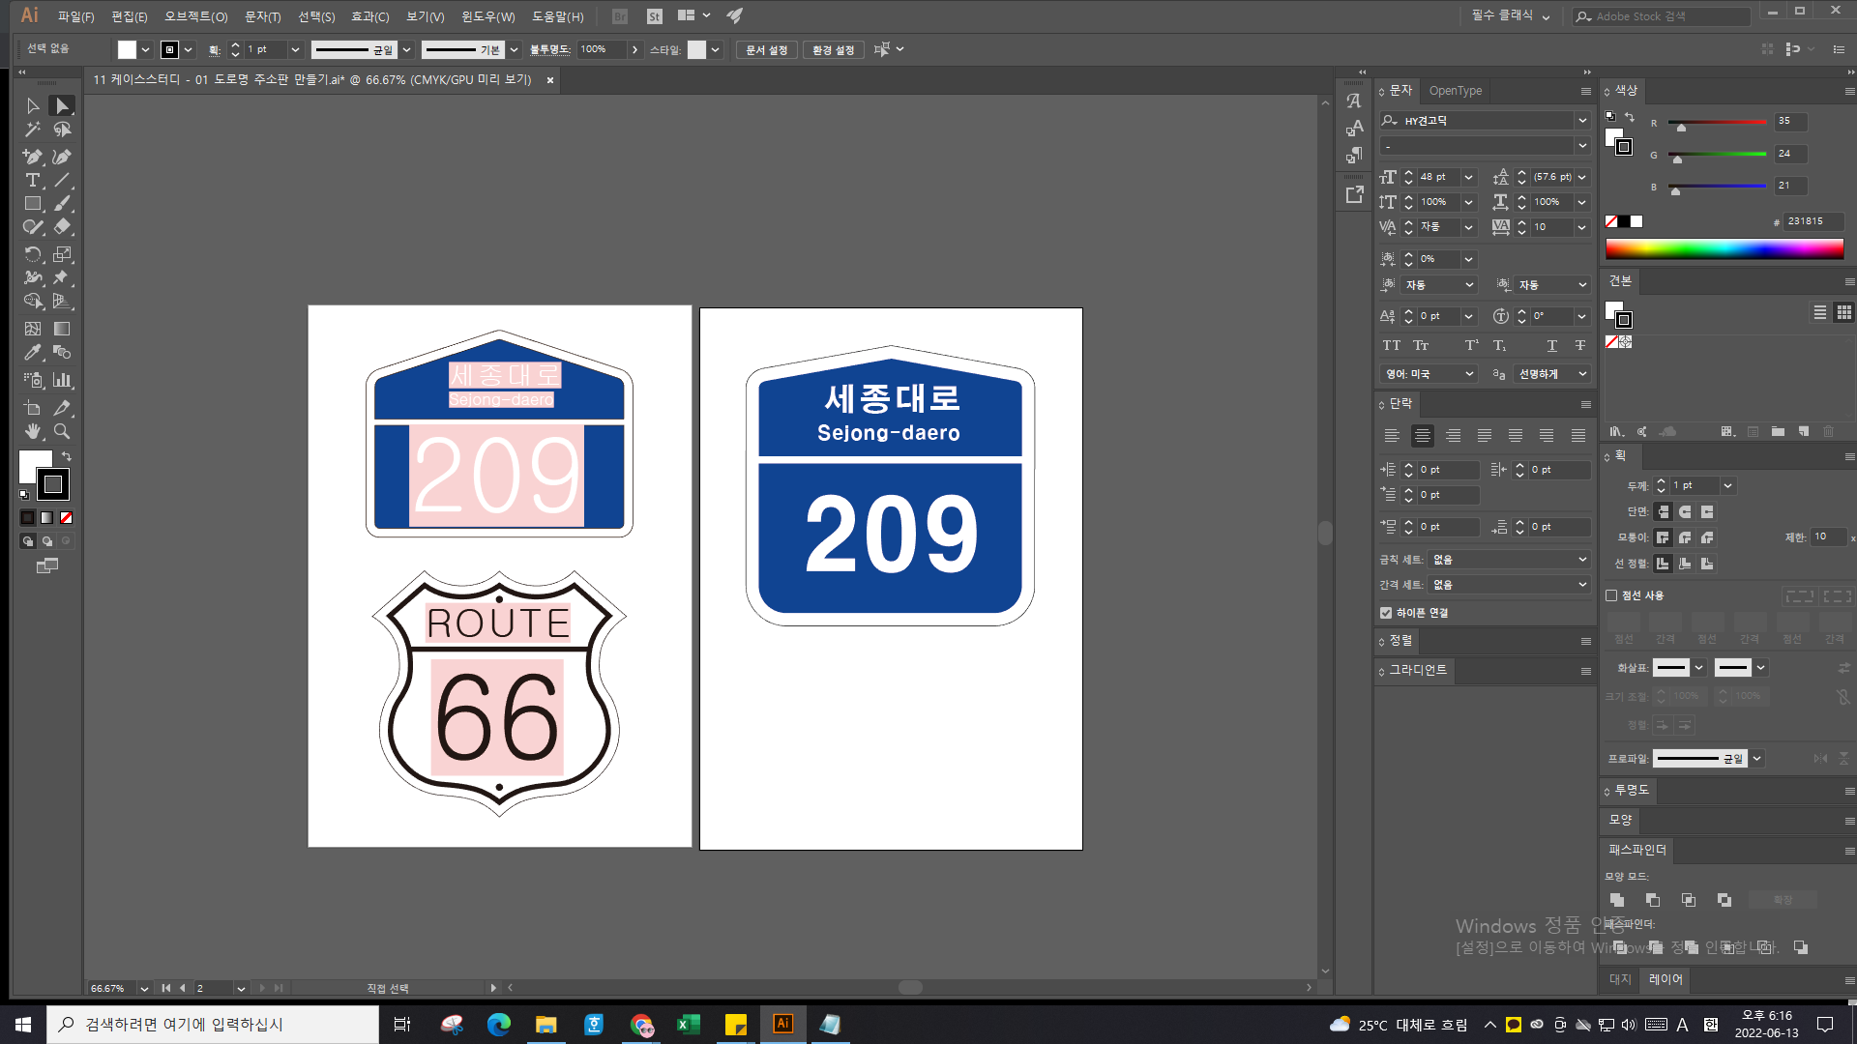Viewport: 1857px width, 1044px height.
Task: Click the Unite shape mode in Pathfinder
Action: pos(1616,900)
